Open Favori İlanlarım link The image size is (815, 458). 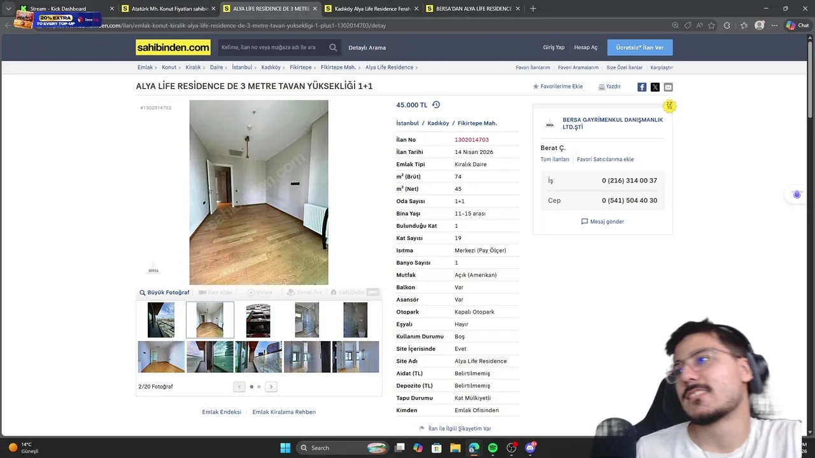click(x=533, y=67)
